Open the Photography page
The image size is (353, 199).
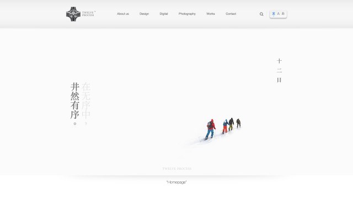pyautogui.click(x=187, y=14)
